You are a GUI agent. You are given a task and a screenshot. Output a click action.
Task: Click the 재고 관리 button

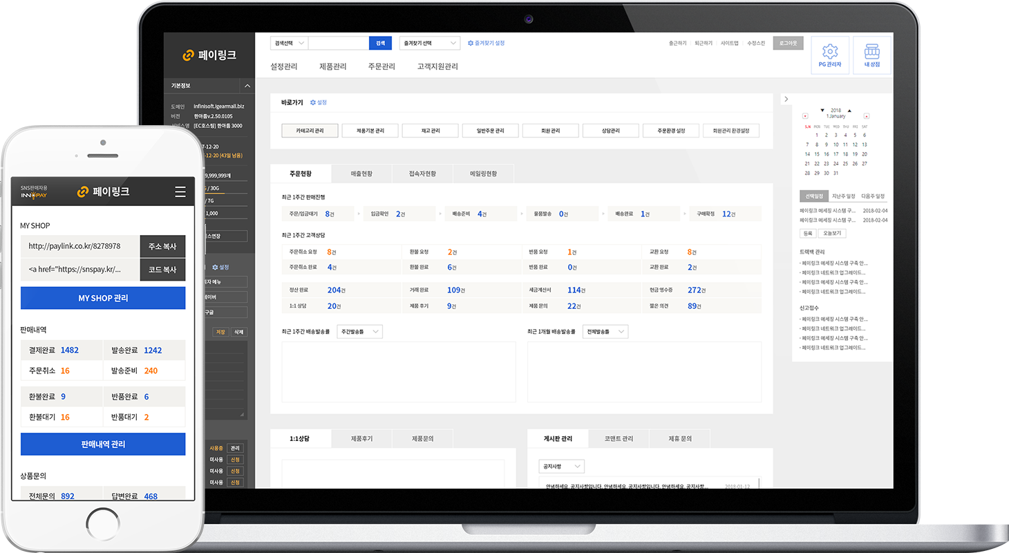(430, 131)
